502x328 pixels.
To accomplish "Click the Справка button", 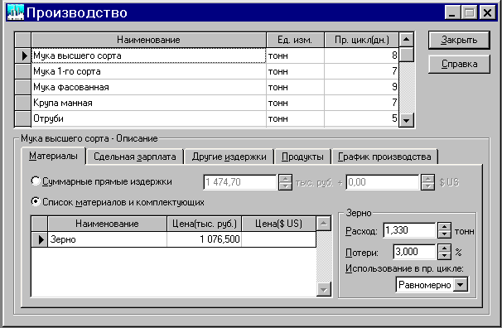I will (x=459, y=64).
